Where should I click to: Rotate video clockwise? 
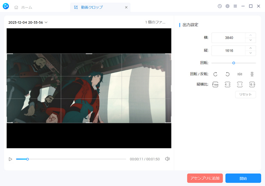pyautogui.click(x=215, y=74)
